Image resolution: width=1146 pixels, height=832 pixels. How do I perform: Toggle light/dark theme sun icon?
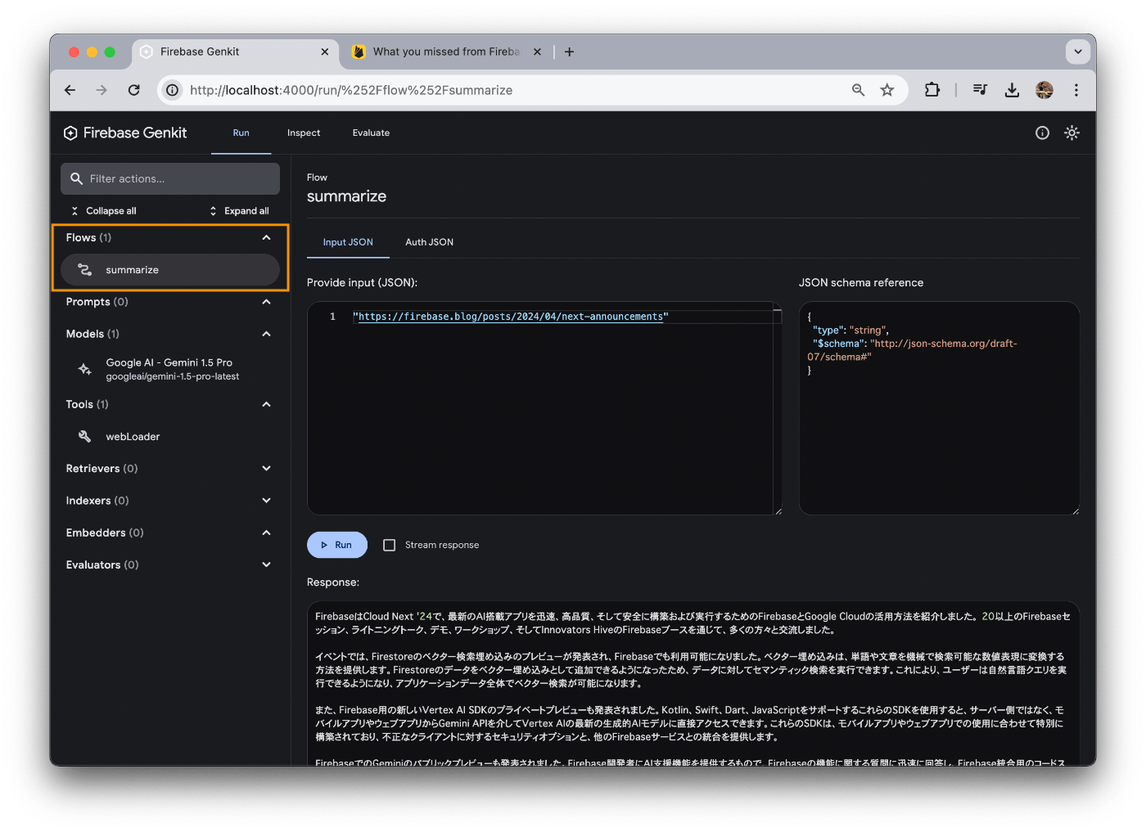click(x=1072, y=133)
